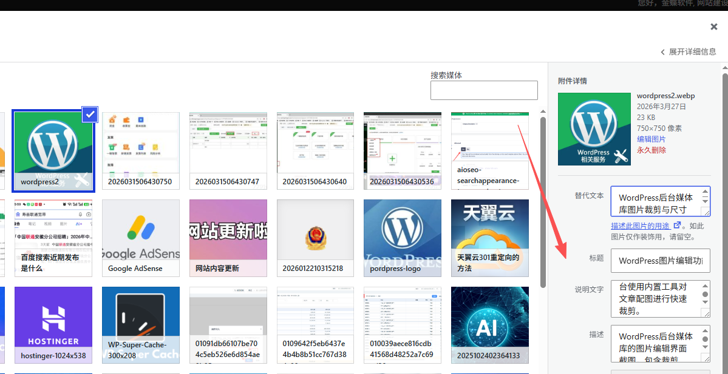
Task: Click the media grid's vertical scrollbar
Action: pos(543,202)
